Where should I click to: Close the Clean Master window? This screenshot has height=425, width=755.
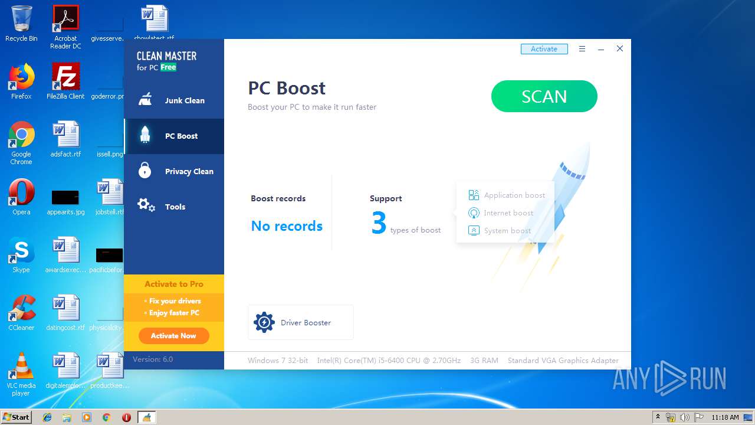(620, 49)
